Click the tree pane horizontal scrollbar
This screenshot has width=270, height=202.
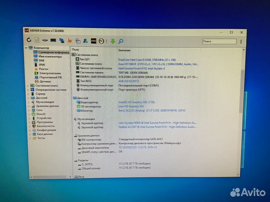click(x=49, y=177)
